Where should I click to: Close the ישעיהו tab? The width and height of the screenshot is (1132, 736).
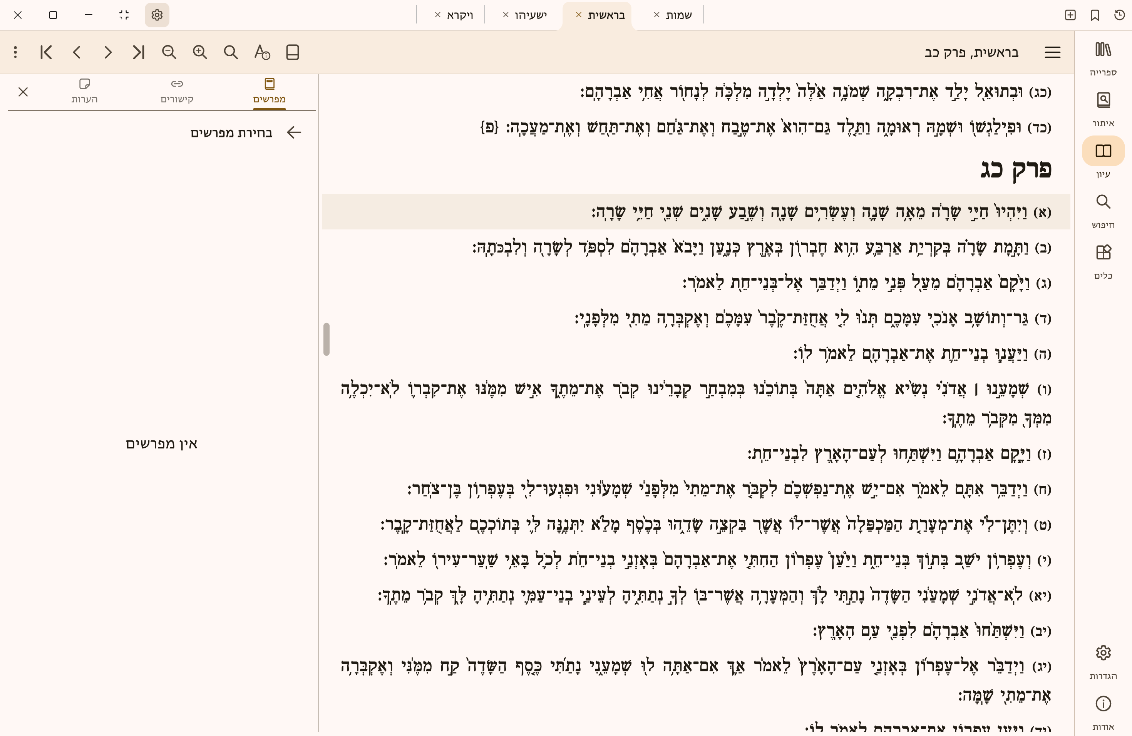(x=506, y=15)
